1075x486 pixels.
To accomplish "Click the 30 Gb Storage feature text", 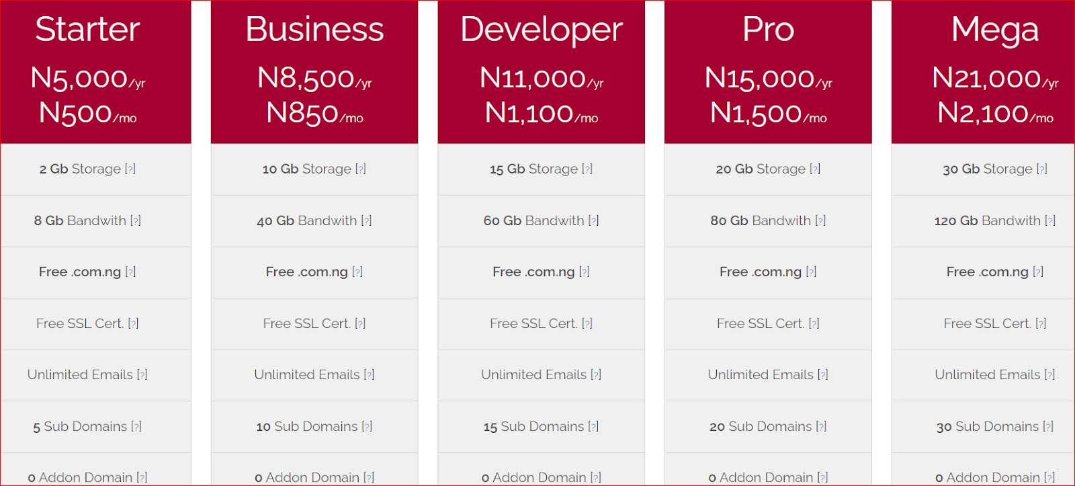I will point(988,169).
